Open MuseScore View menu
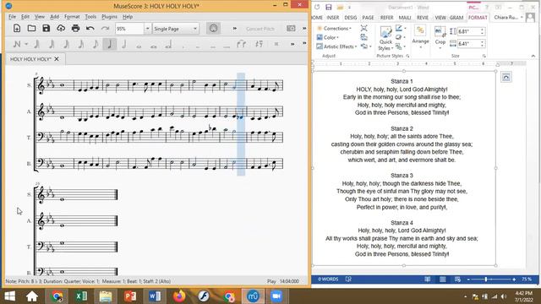The image size is (541, 304). pos(40,17)
